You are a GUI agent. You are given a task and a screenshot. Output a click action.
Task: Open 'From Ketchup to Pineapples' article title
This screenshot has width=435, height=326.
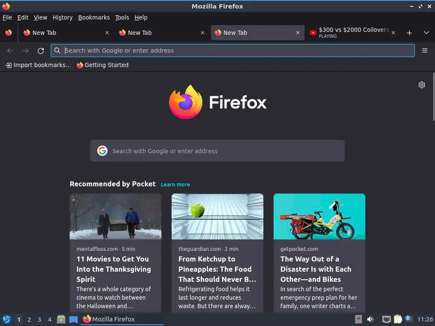[x=217, y=269]
